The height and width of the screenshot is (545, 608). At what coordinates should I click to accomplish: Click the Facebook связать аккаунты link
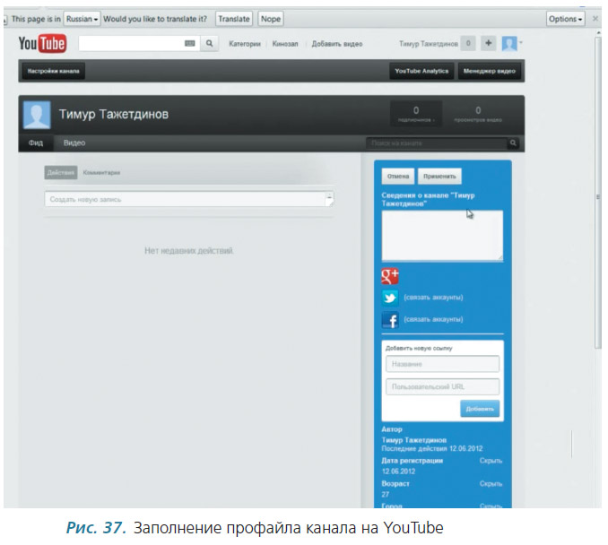(x=433, y=319)
